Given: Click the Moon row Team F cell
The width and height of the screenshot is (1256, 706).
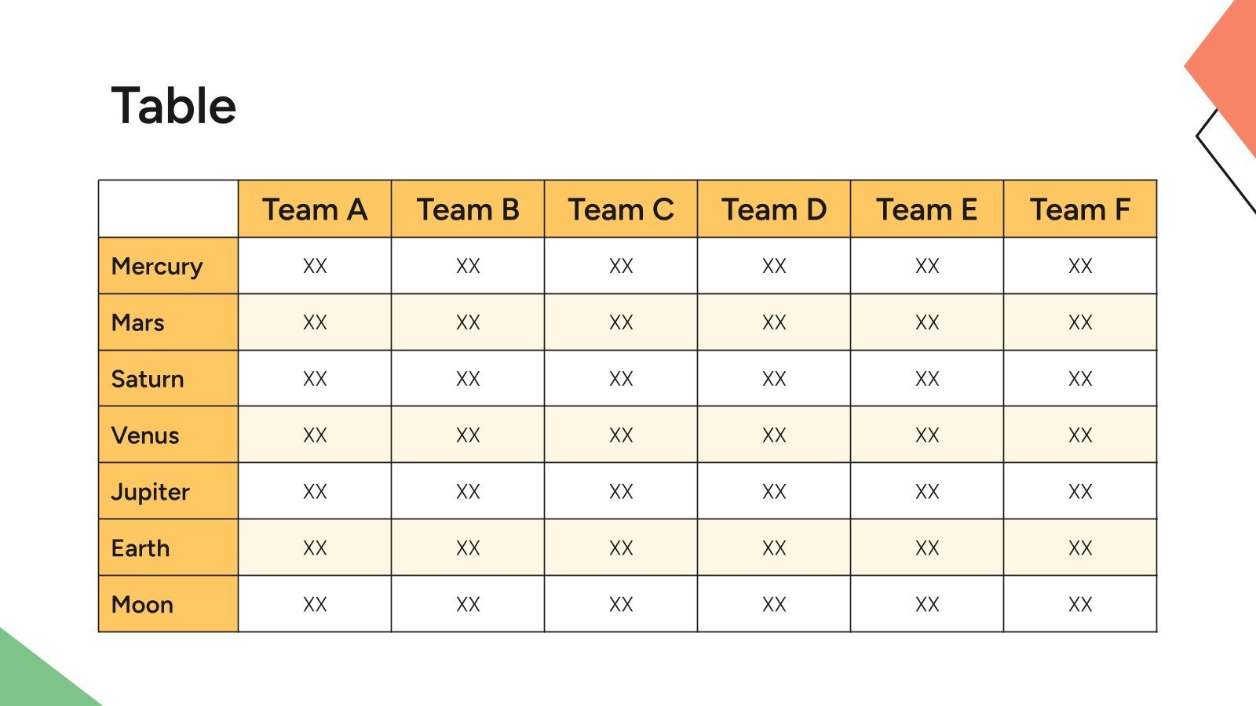Looking at the screenshot, I should tap(1080, 605).
